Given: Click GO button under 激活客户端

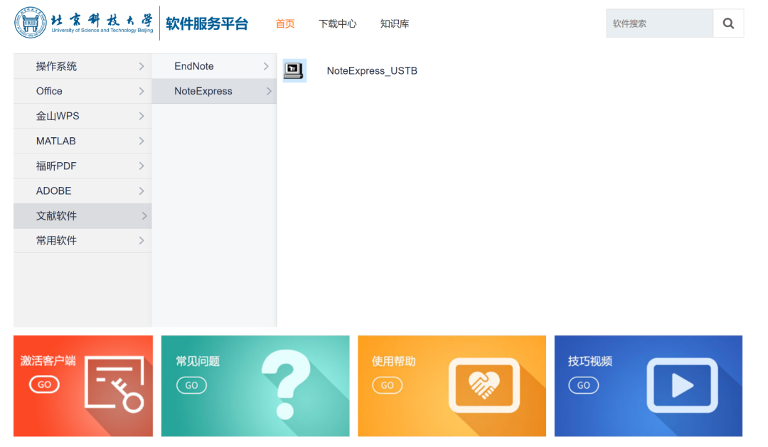Looking at the screenshot, I should point(44,384).
